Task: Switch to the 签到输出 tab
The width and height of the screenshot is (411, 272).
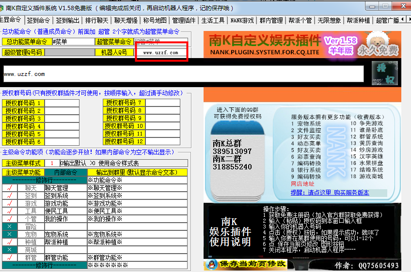Action: click(x=68, y=20)
